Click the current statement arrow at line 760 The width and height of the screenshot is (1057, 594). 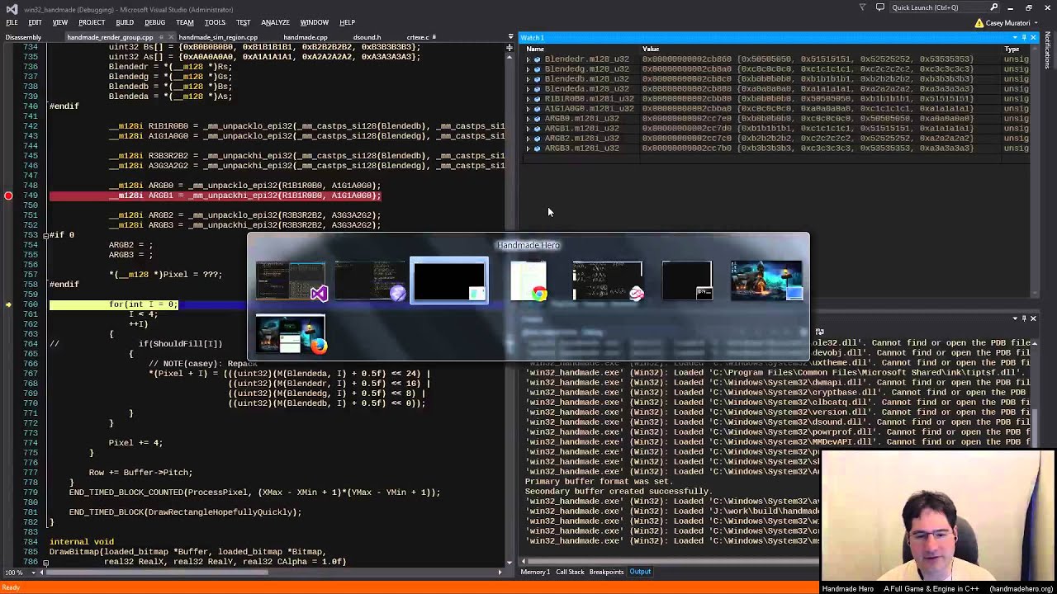8,304
